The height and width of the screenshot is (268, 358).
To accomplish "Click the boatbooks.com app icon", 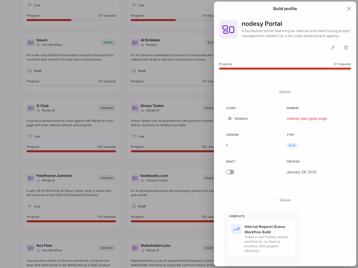I will tap(135, 178).
